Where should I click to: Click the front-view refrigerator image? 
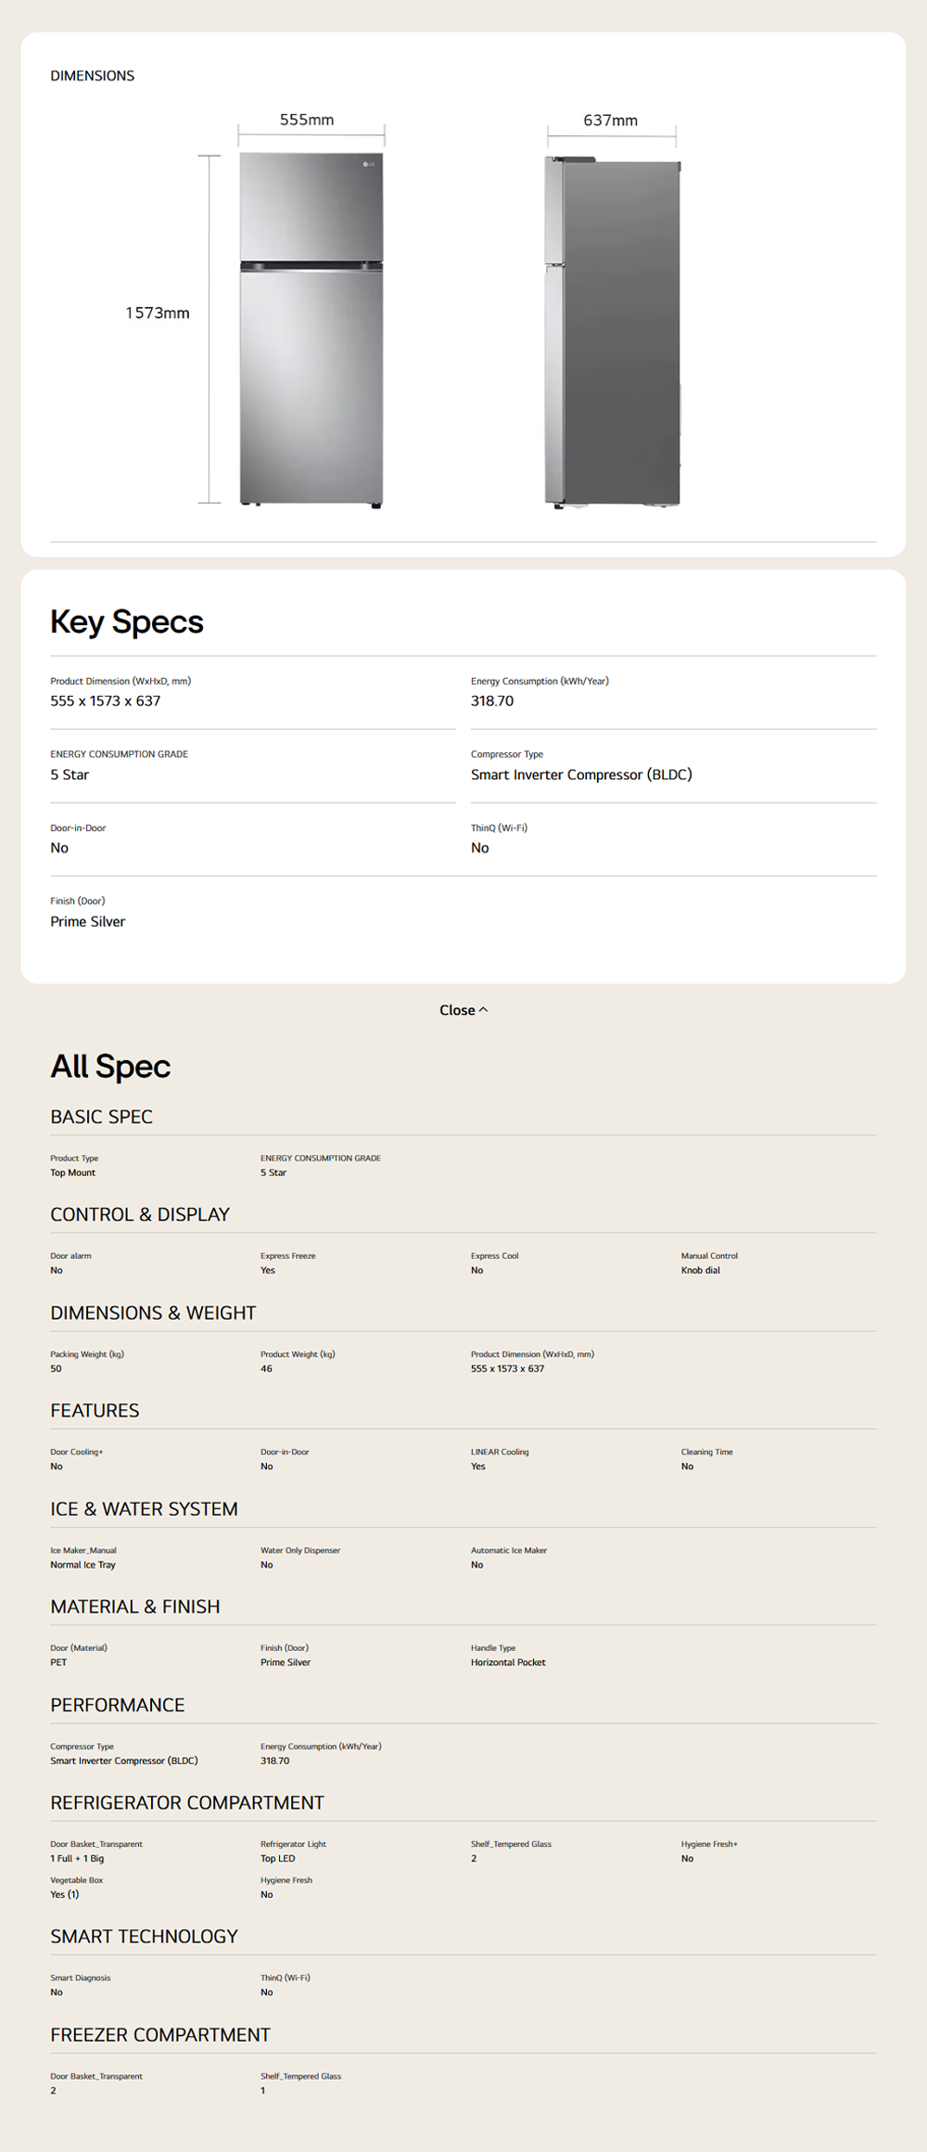coord(311,329)
